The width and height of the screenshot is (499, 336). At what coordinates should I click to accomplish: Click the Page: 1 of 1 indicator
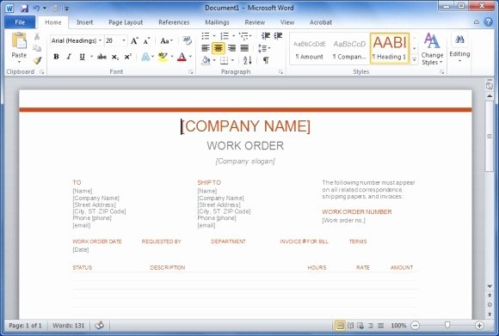tap(25, 326)
